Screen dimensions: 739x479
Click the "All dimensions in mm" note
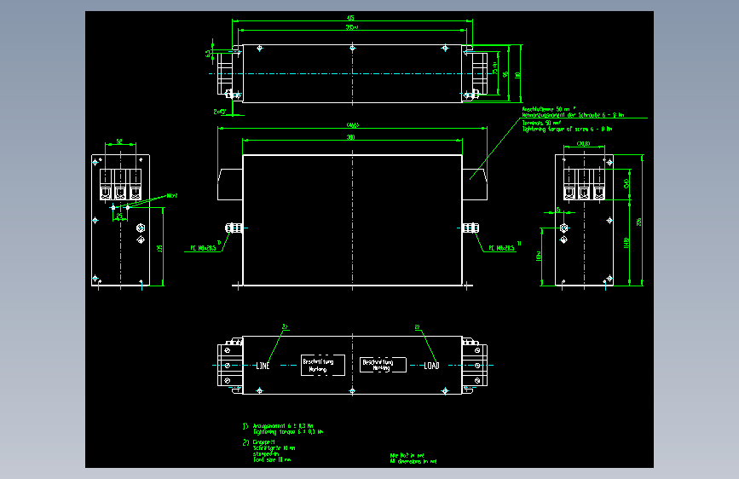point(413,462)
